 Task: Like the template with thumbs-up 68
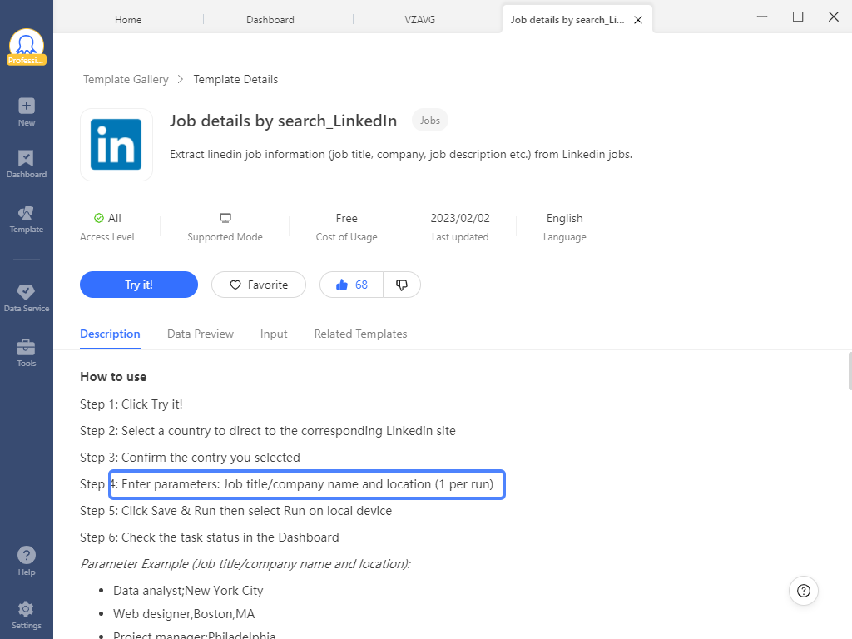[x=352, y=285]
